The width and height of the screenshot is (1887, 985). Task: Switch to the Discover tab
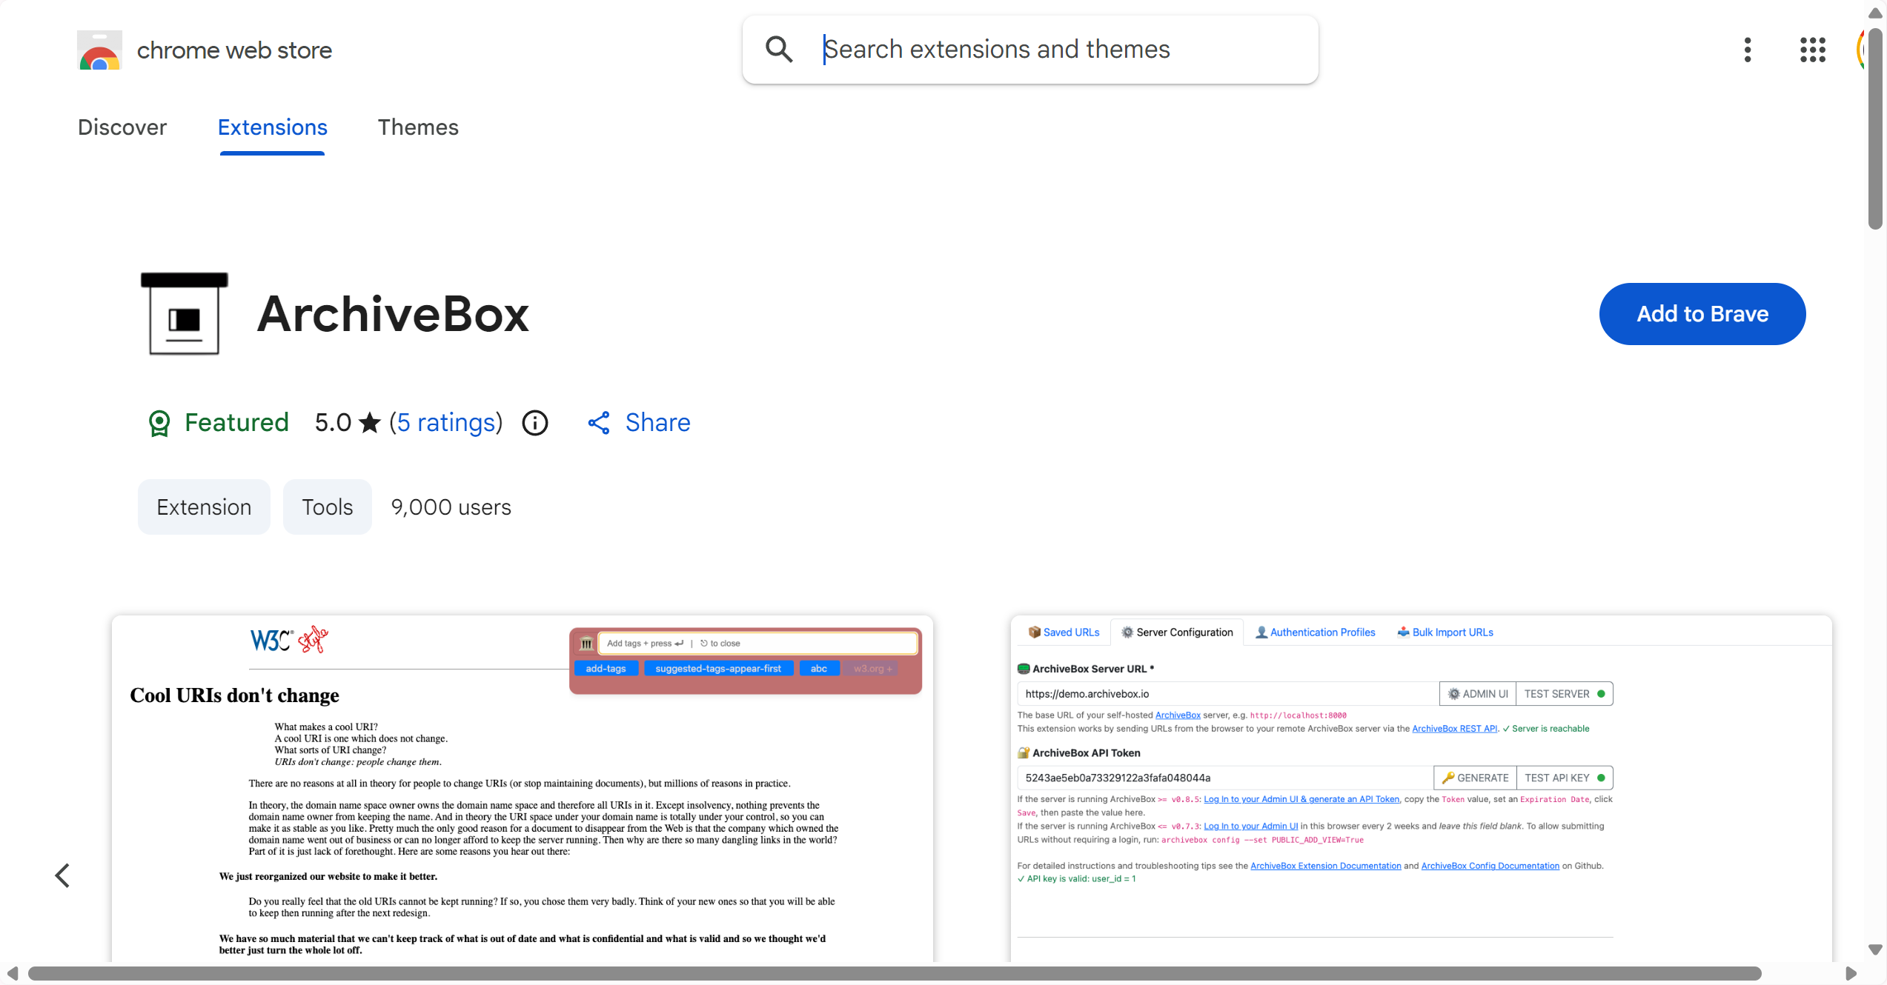122,127
